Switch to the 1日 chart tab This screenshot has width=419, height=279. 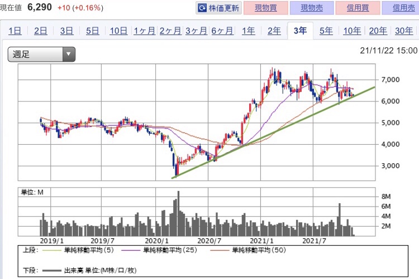[15, 31]
